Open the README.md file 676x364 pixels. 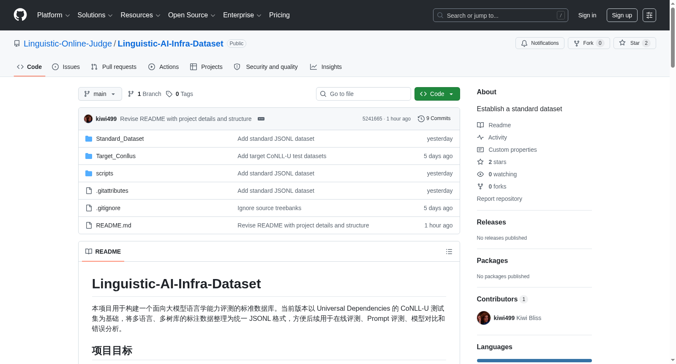[x=114, y=225]
